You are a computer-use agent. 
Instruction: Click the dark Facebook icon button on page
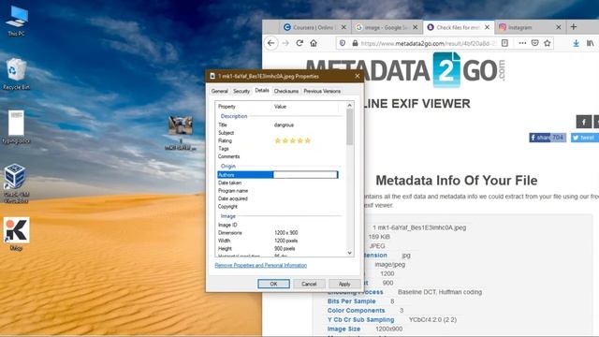tap(584, 122)
